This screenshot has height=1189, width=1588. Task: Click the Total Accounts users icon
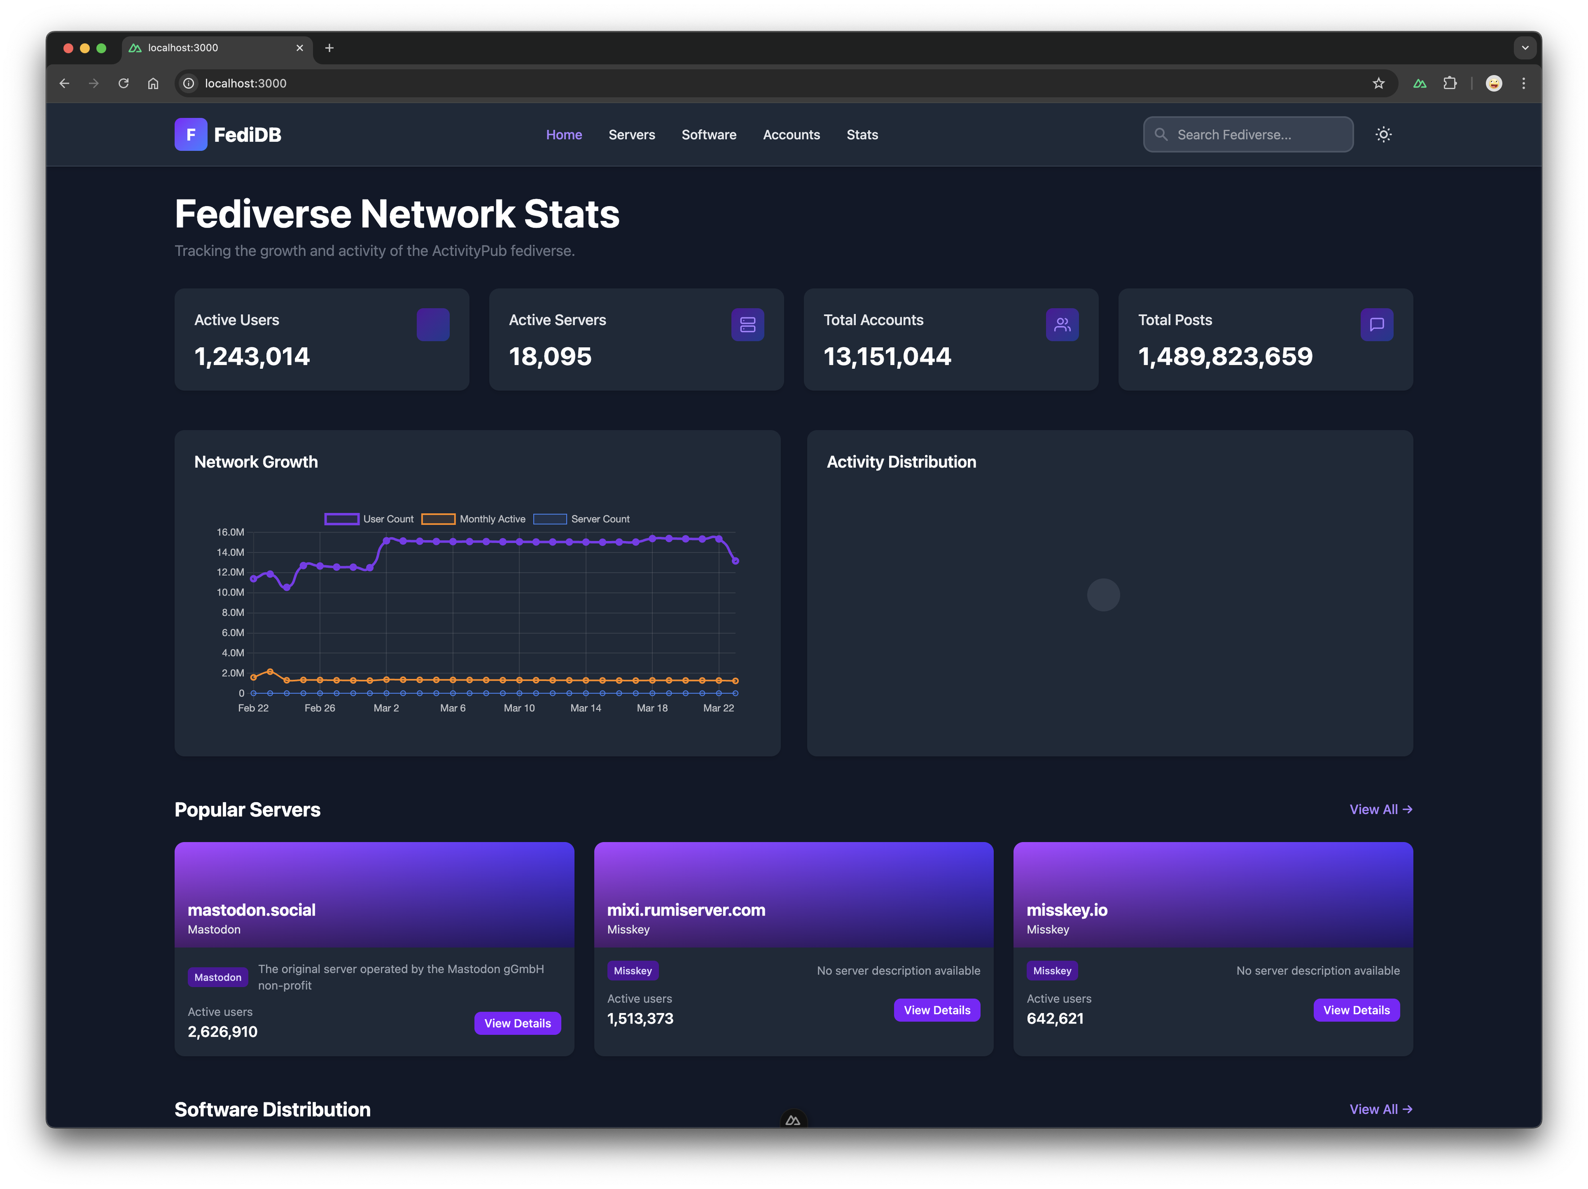point(1062,324)
